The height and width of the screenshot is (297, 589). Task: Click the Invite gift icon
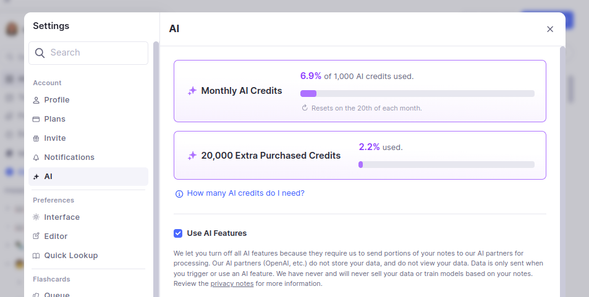click(x=36, y=138)
